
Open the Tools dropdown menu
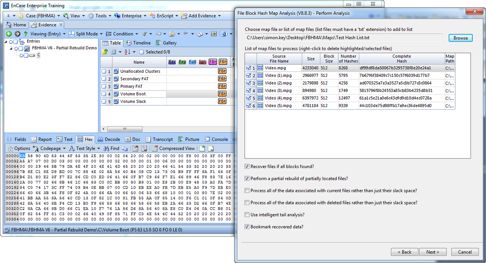[x=100, y=16]
